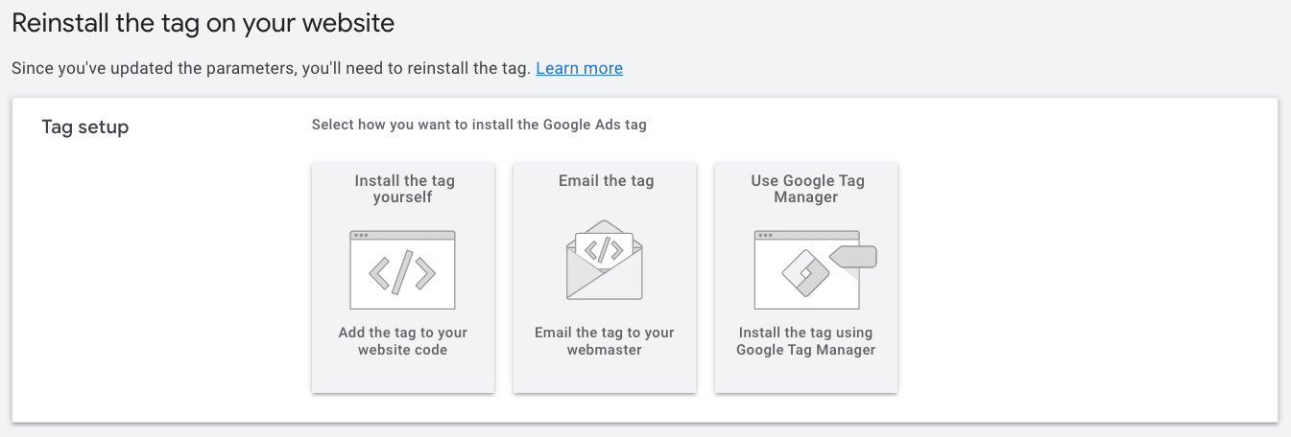This screenshot has height=437, width=1291.
Task: Click "Add the tag to your website code" text
Action: point(403,341)
